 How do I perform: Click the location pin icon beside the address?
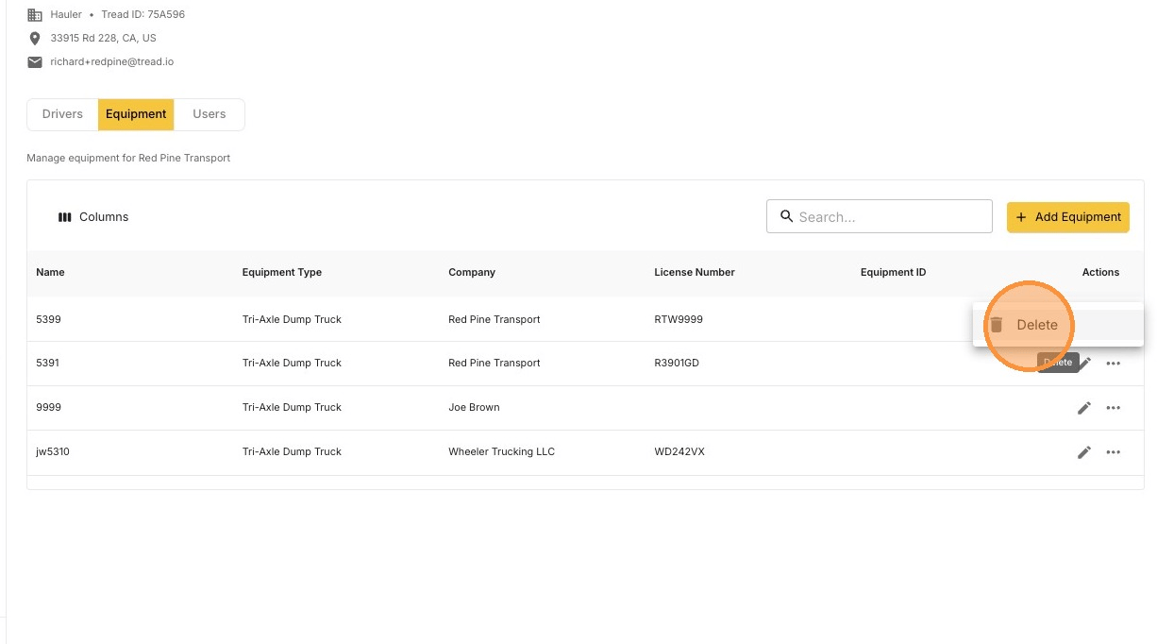click(x=35, y=39)
